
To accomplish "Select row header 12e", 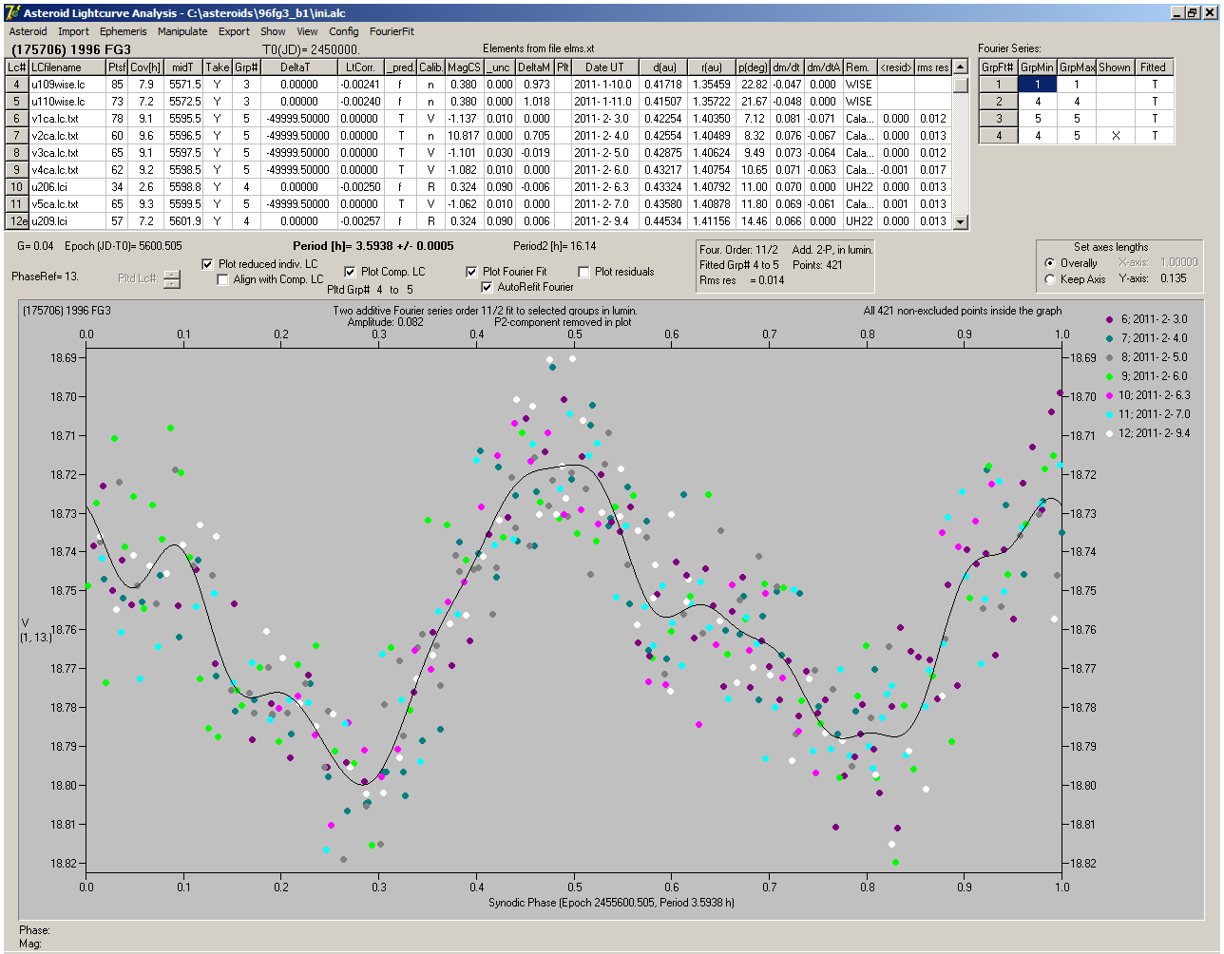I will click(17, 221).
